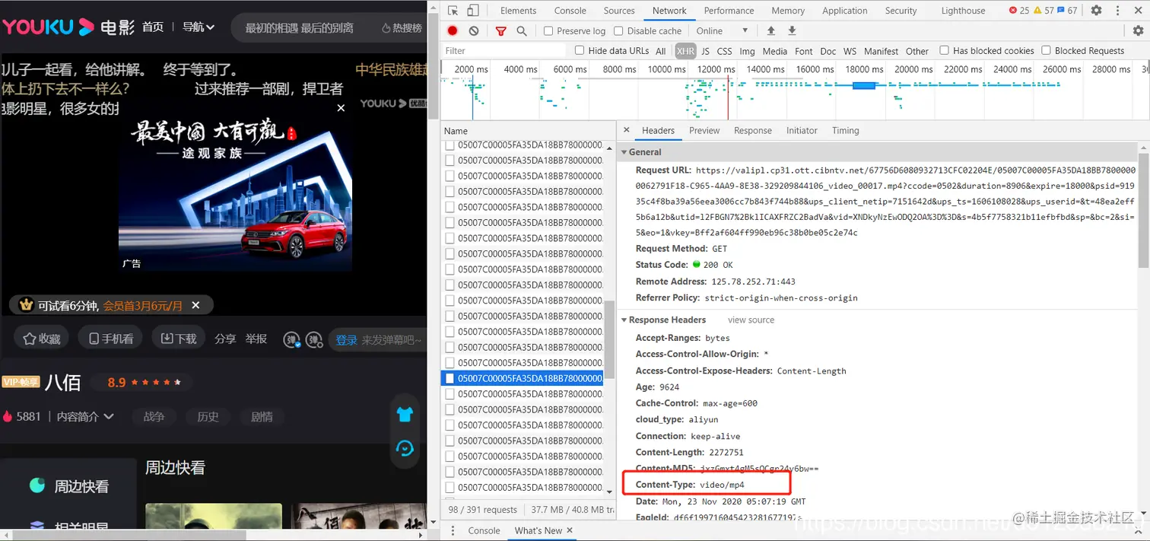
Task: Open the 导航 navigation dropdown
Action: [x=199, y=27]
